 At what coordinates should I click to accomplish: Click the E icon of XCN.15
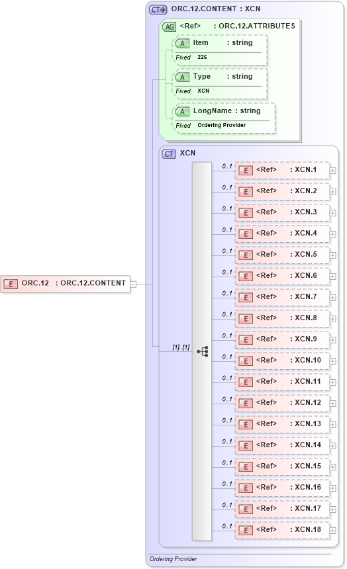246,467
